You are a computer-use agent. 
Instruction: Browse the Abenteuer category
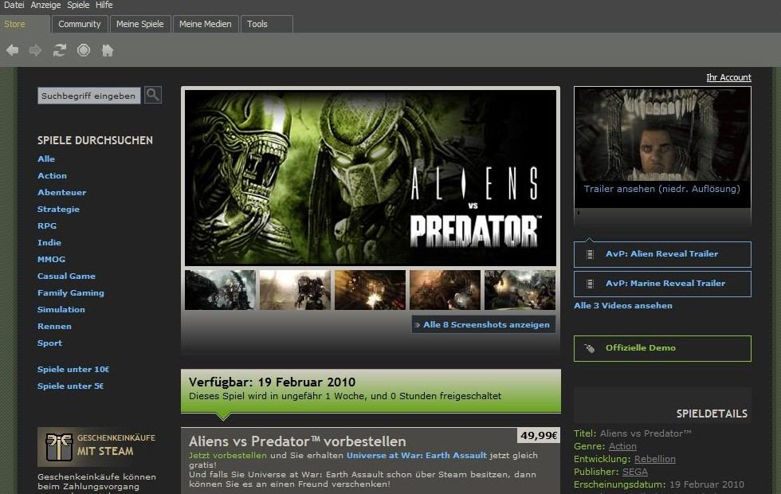click(x=61, y=192)
